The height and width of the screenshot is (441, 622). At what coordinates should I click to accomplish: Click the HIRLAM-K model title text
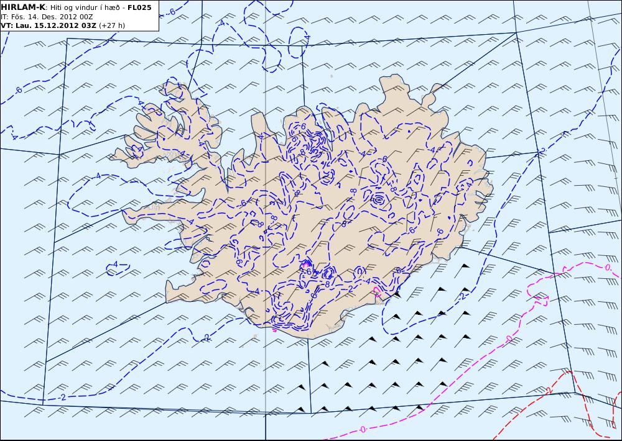[x=22, y=7]
